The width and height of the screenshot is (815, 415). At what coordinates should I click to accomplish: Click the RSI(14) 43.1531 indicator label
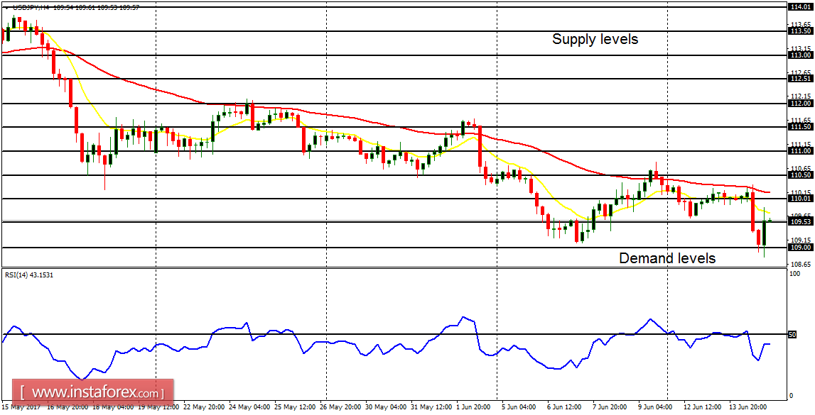[28, 275]
